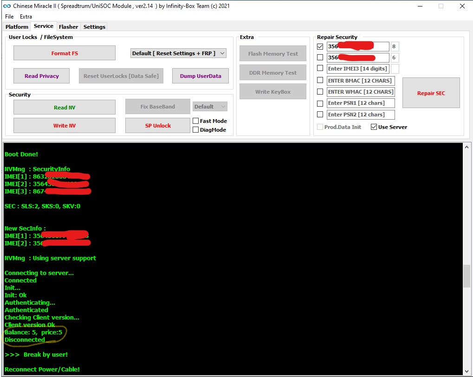Check the BMAC checkbox
Viewport: 473px width, 377px height.
point(320,80)
